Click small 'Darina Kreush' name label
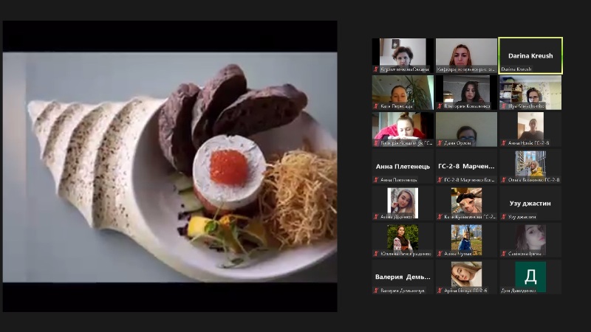 coord(516,69)
